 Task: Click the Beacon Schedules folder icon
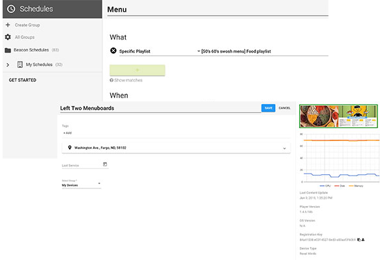[8, 50]
